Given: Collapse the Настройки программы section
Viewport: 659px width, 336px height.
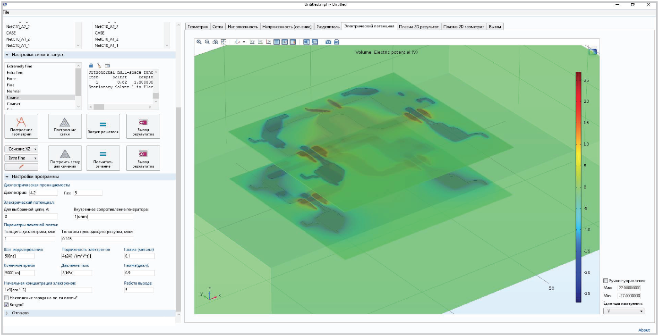Looking at the screenshot, I should point(7,176).
